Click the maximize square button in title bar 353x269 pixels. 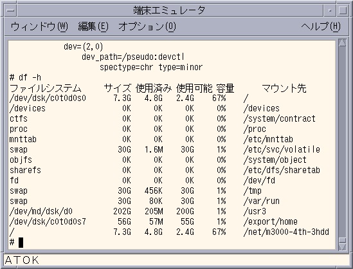pyautogui.click(x=343, y=10)
